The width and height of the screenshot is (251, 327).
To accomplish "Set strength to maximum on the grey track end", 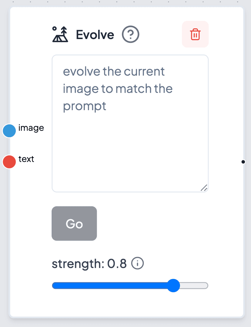I will click(206, 286).
